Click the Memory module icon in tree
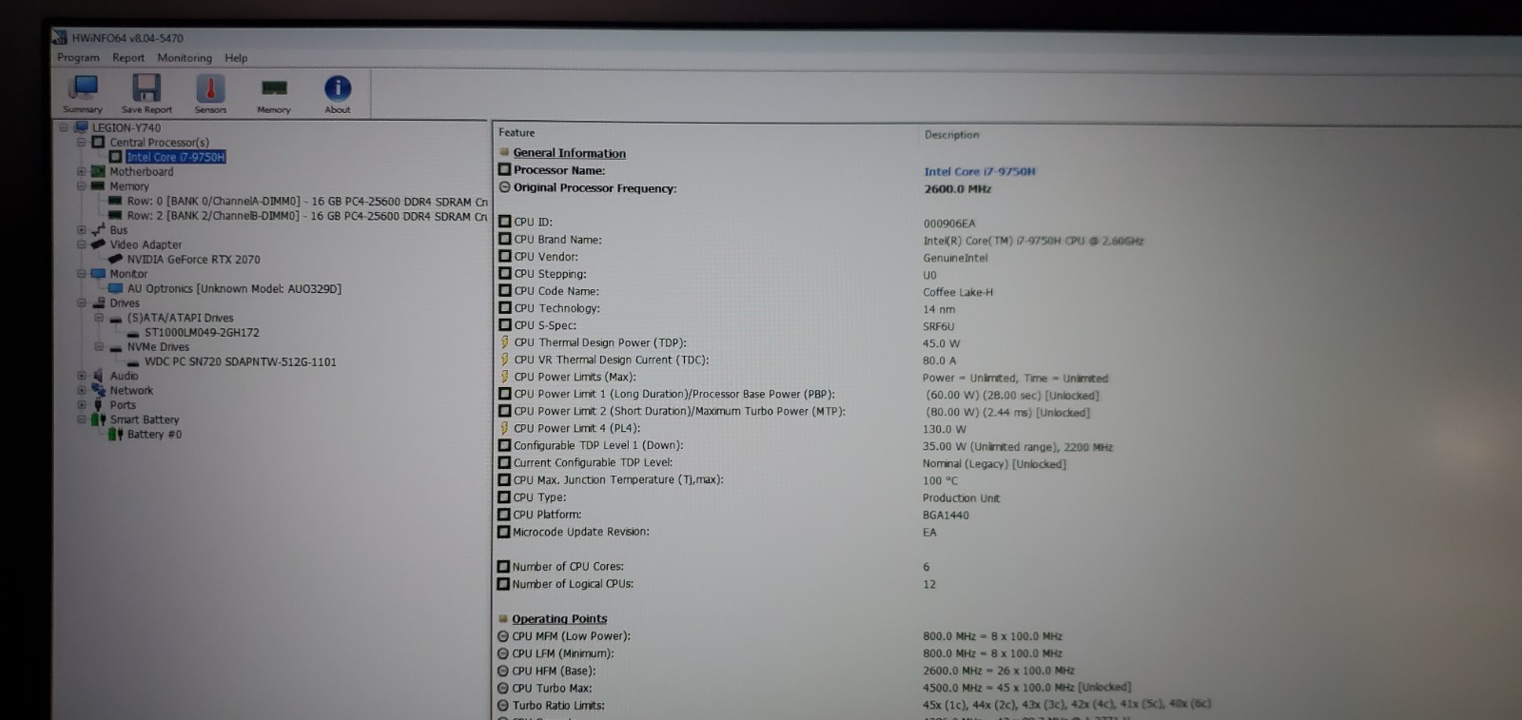1522x720 pixels. click(x=98, y=186)
